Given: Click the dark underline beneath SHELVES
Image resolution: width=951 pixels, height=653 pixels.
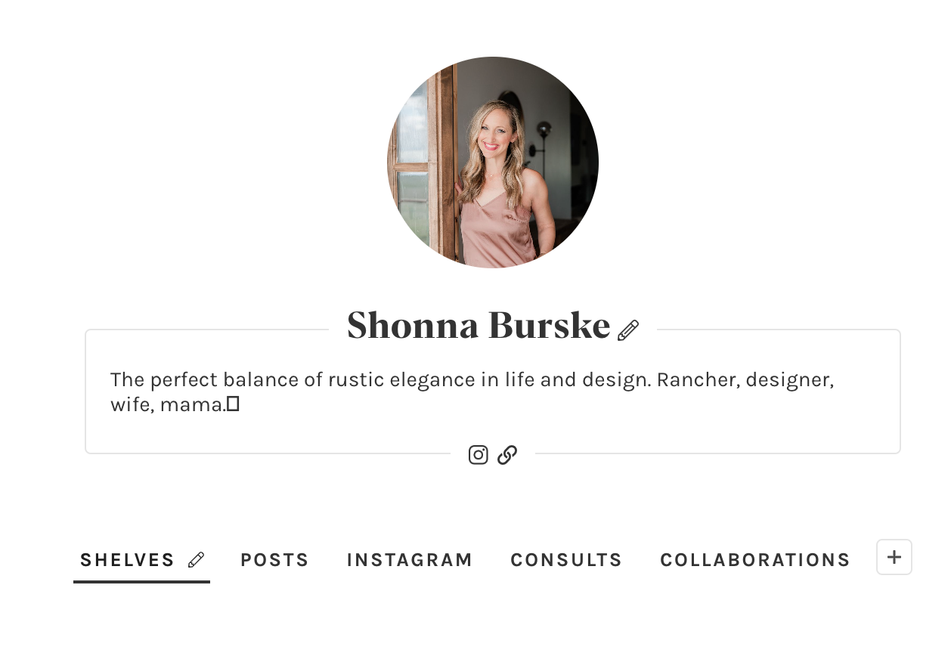Looking at the screenshot, I should 141,581.
